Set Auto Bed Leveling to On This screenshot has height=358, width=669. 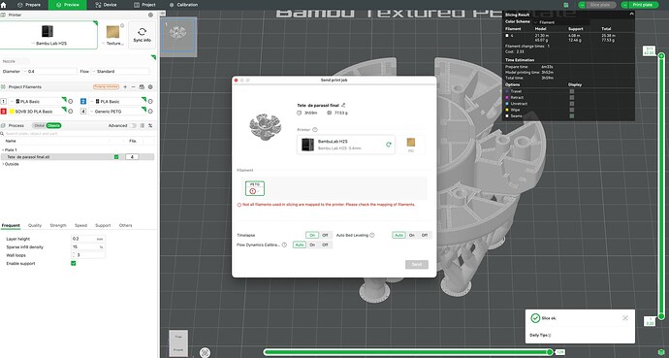412,235
